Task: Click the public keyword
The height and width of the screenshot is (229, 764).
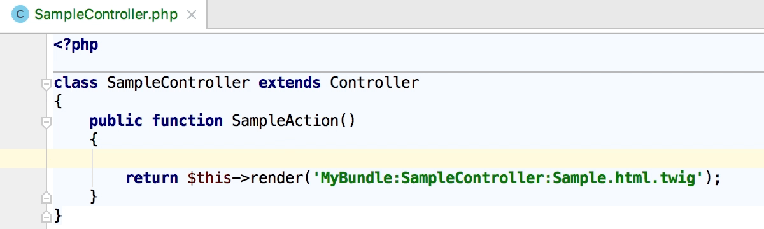Action: click(117, 121)
